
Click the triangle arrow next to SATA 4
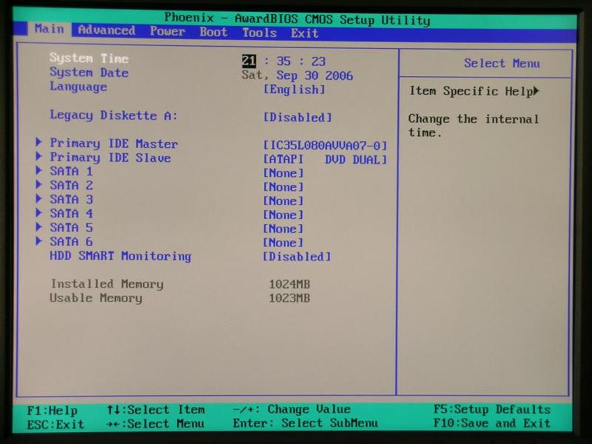(38, 212)
